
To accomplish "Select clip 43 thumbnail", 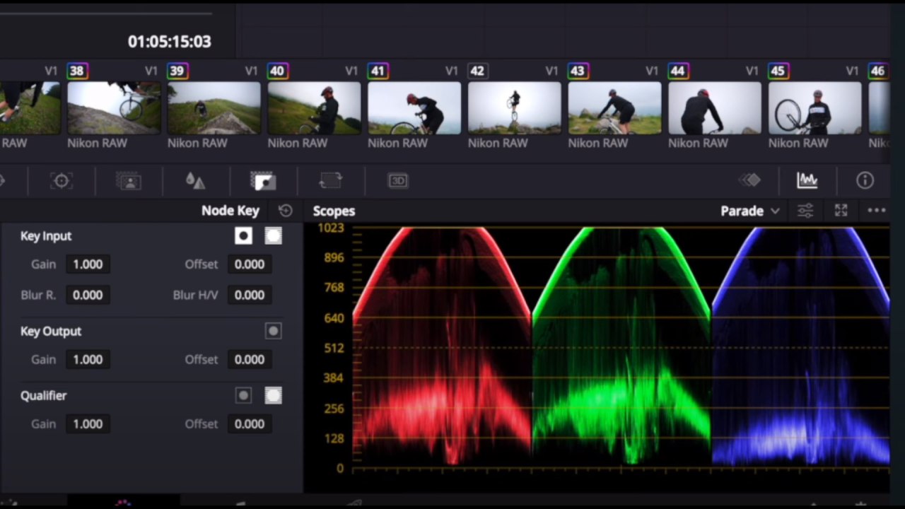I will (x=614, y=107).
